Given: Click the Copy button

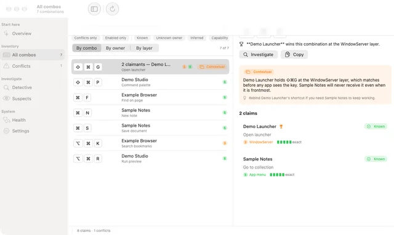Looking at the screenshot, I should coord(294,55).
